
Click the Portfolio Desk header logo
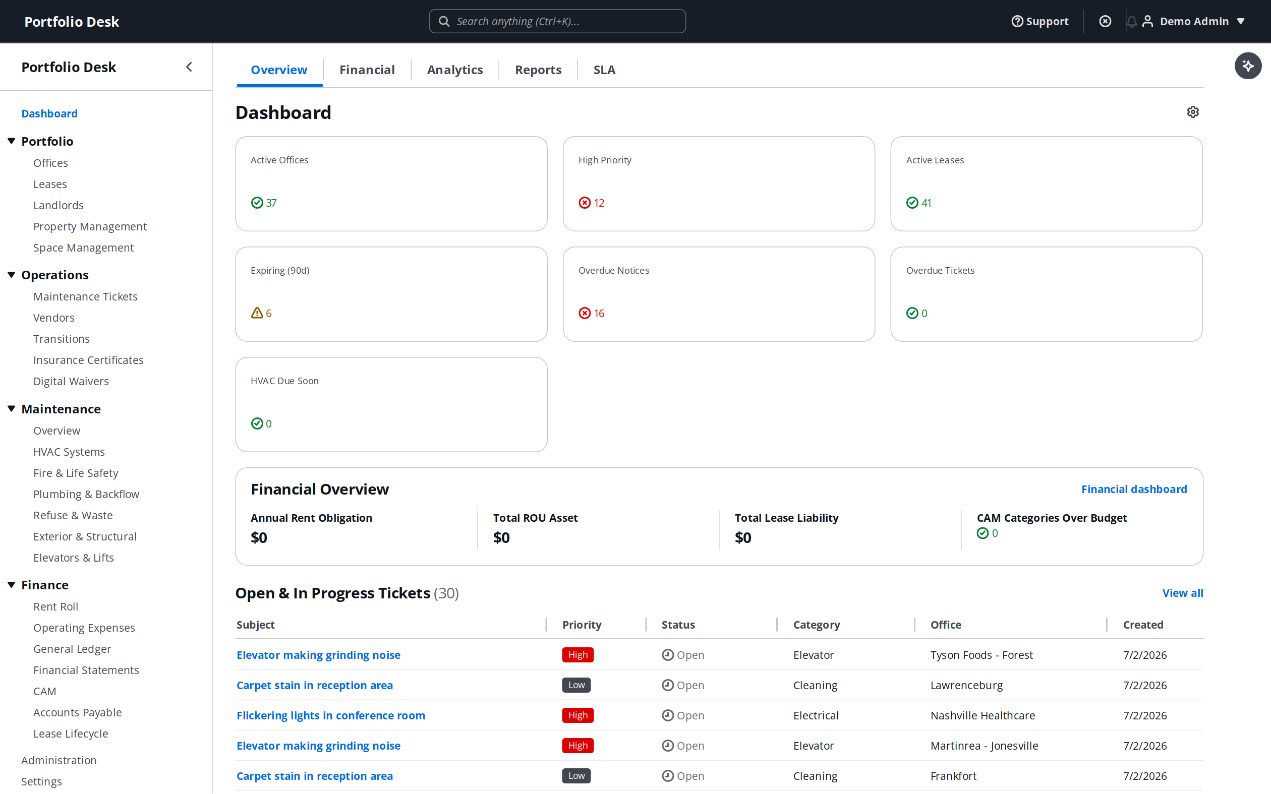72,22
